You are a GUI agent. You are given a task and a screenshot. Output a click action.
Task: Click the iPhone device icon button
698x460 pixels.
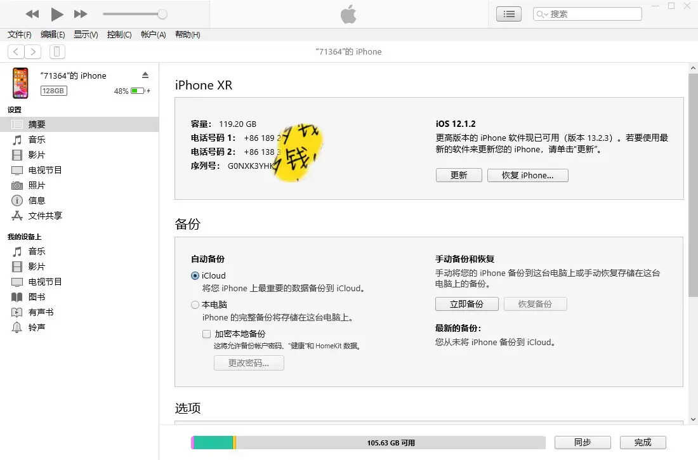tap(57, 51)
